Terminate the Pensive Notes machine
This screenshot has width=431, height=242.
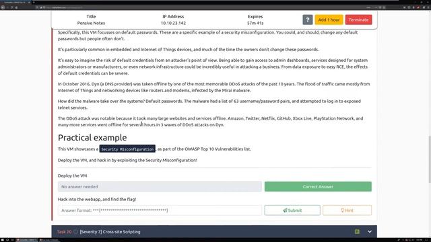click(x=358, y=19)
